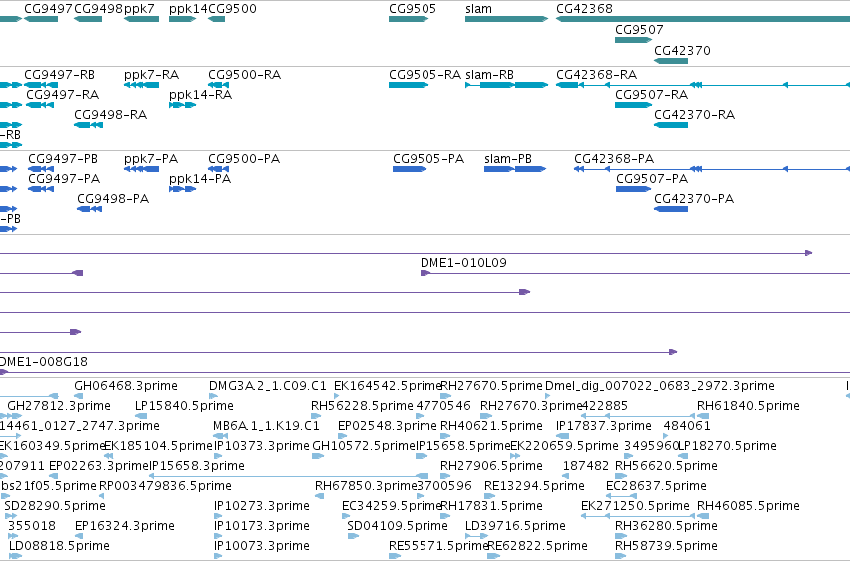The image size is (850, 561).
Task: Select the CG9498 gene label
Action: (x=98, y=9)
